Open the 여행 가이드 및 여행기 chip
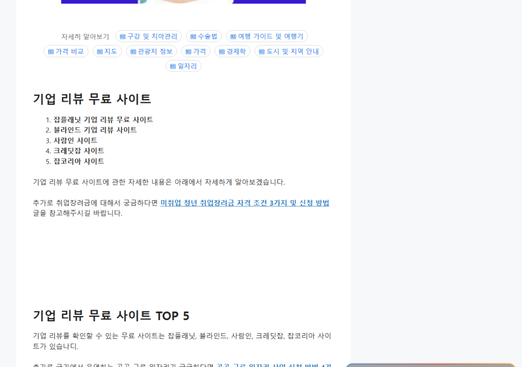 coord(267,37)
